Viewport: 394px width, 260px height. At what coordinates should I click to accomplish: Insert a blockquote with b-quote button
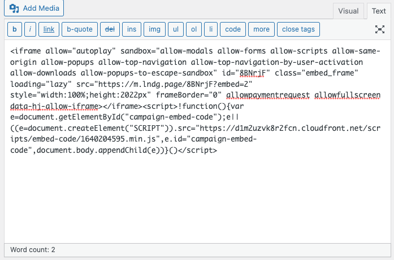[x=80, y=29]
